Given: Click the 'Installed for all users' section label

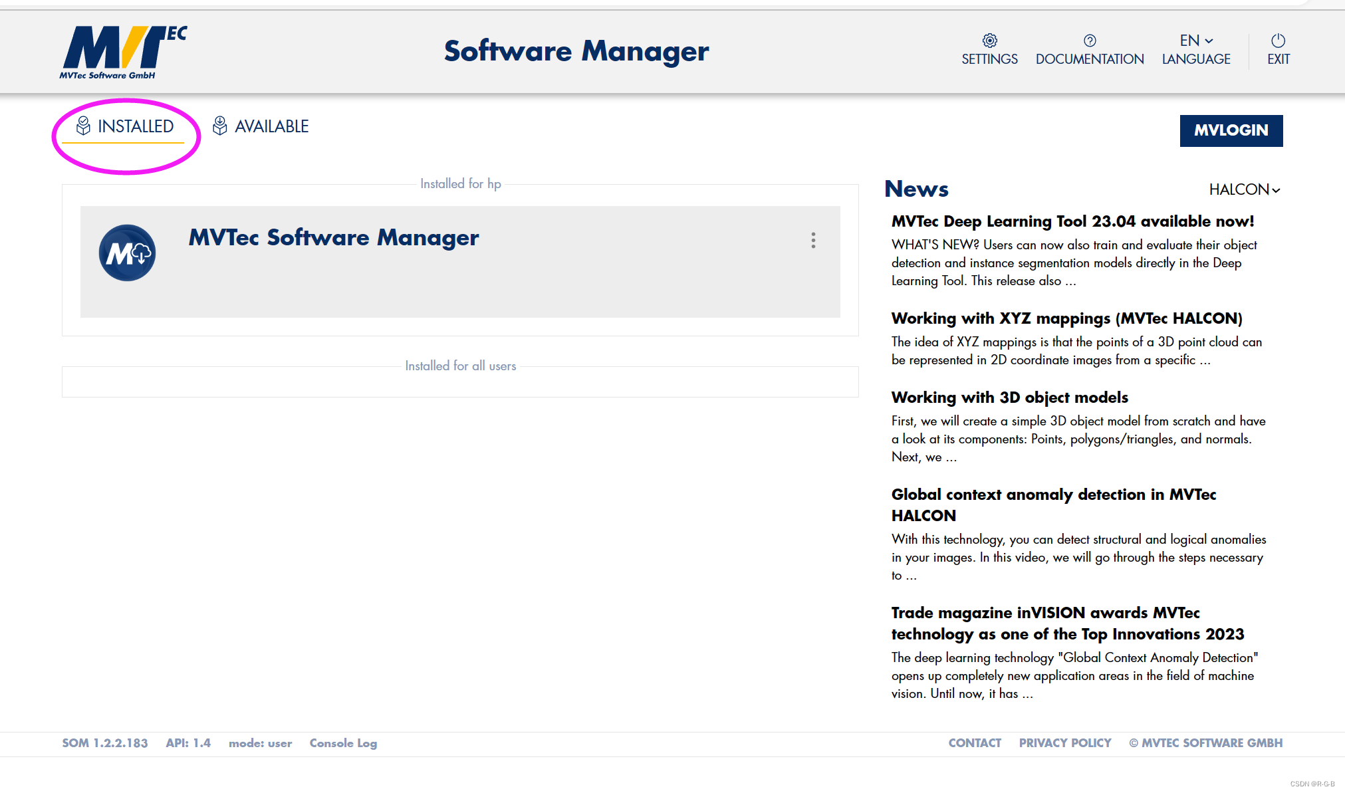Looking at the screenshot, I should pos(461,366).
